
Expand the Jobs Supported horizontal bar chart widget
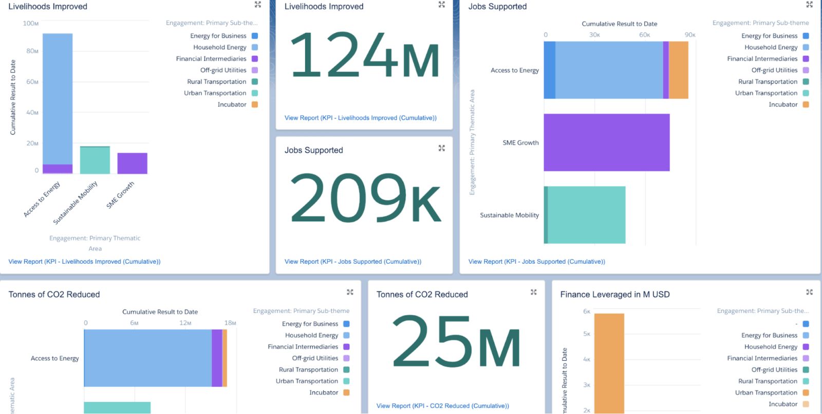tap(809, 5)
